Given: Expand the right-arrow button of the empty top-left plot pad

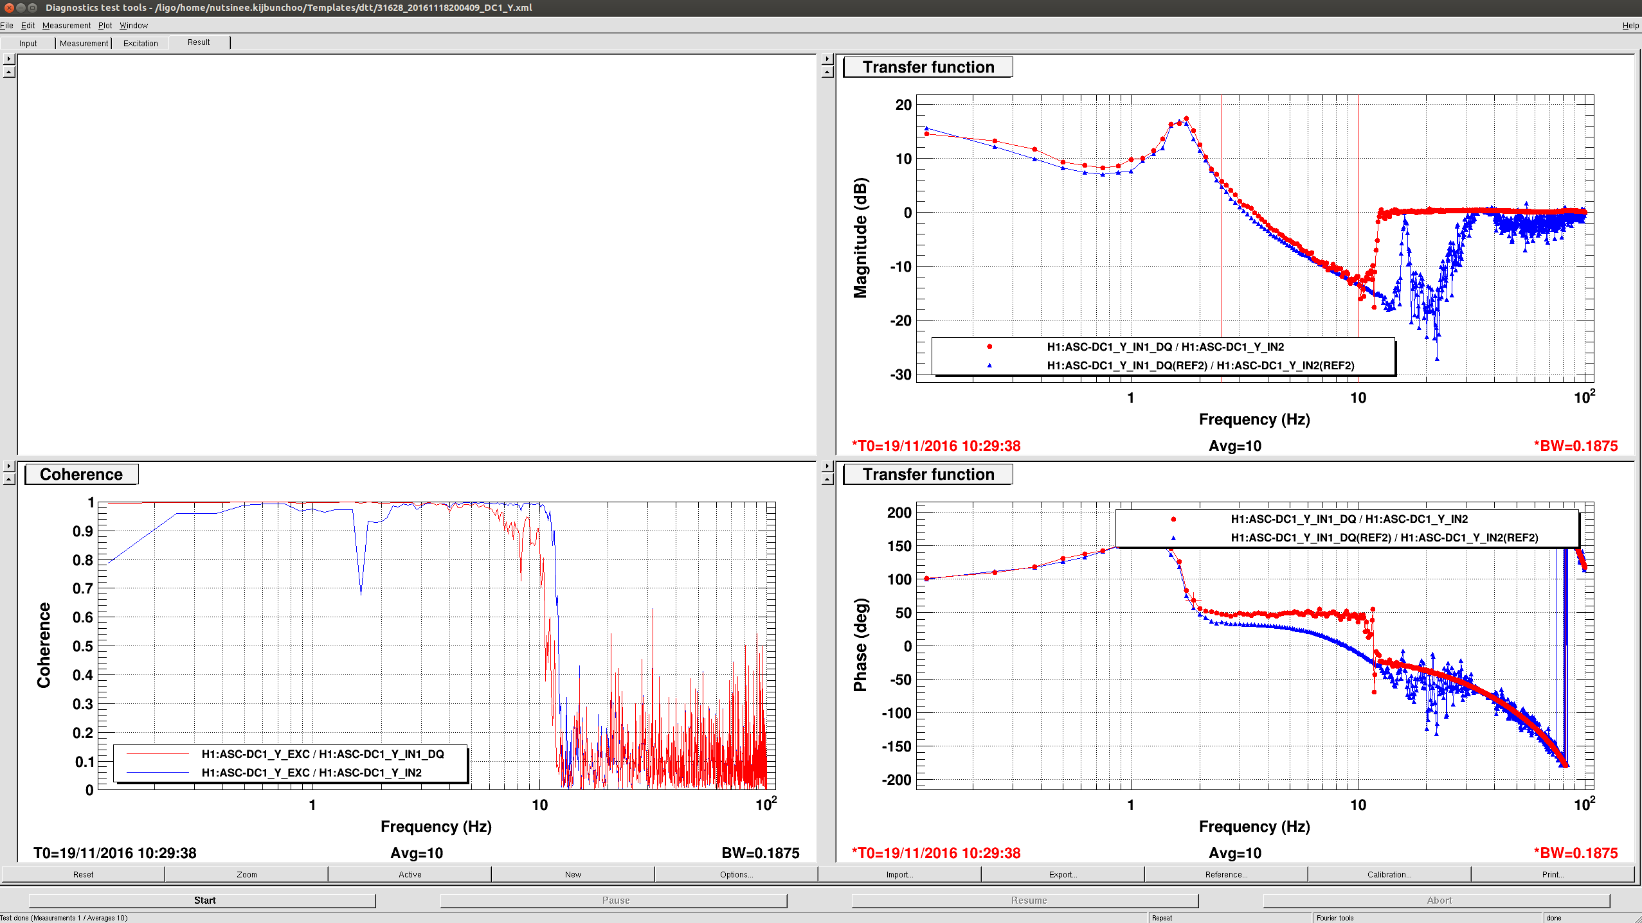Looking at the screenshot, I should (8, 59).
